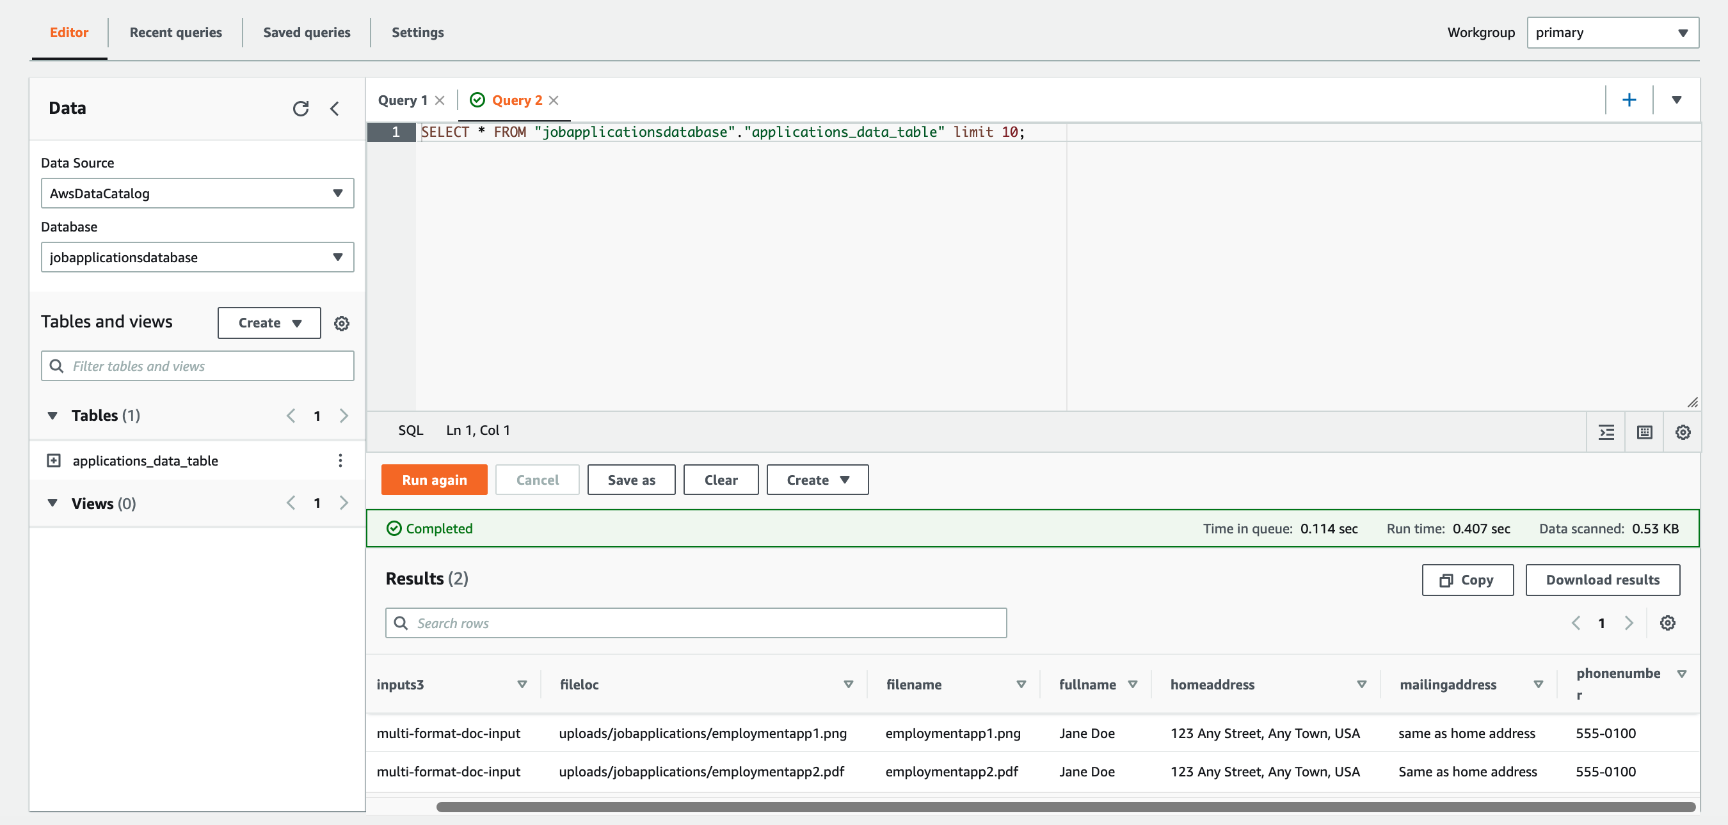Open the Workgroup primary dropdown
The width and height of the screenshot is (1728, 825).
coord(1612,33)
